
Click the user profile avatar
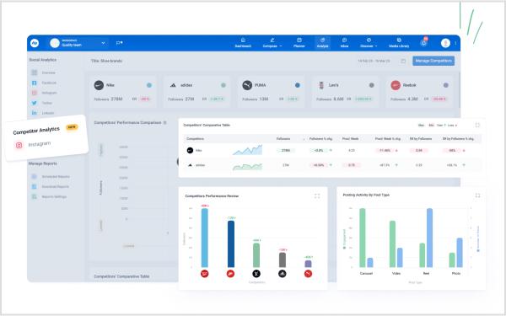tap(445, 43)
